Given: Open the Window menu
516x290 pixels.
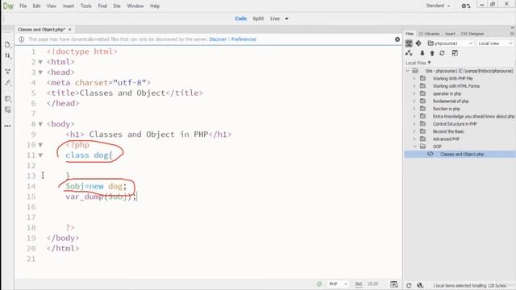Looking at the screenshot, I should pyautogui.click(x=135, y=6).
